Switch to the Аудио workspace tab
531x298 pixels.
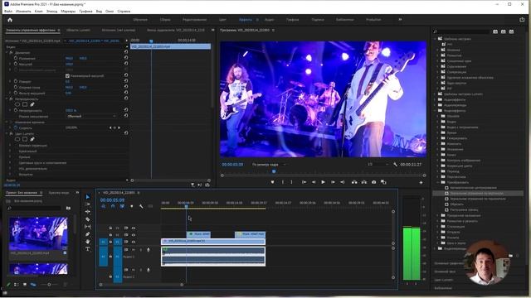tap(269, 20)
